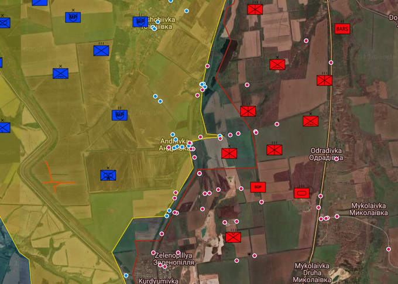Click the red armor unit icon with oval
This screenshot has width=398, height=284.
pos(301,193)
